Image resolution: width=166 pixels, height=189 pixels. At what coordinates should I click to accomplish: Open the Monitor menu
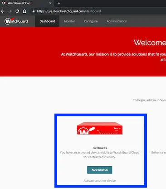point(69,21)
